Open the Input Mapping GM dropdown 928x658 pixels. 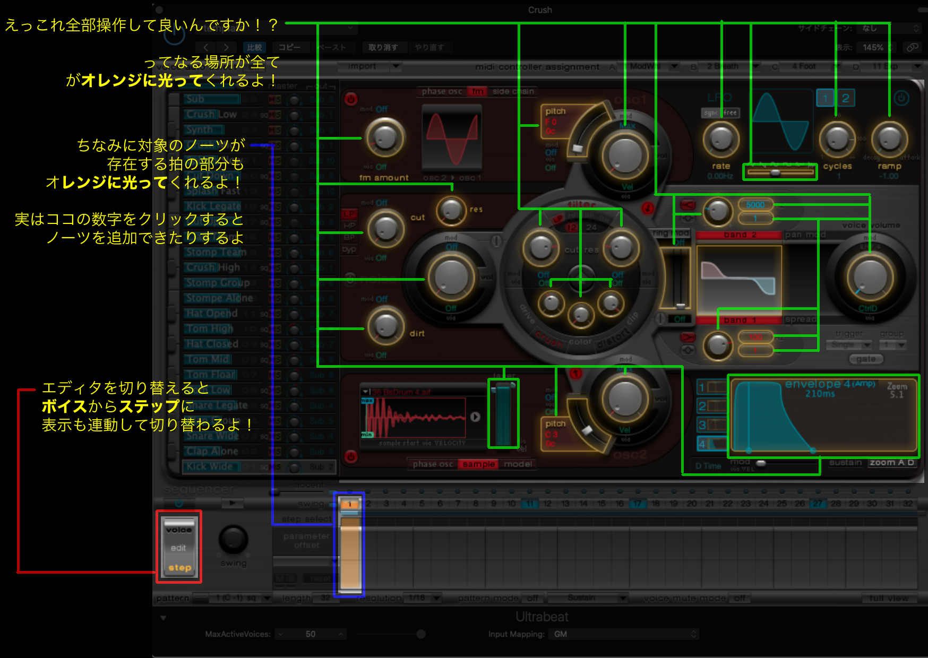[624, 634]
